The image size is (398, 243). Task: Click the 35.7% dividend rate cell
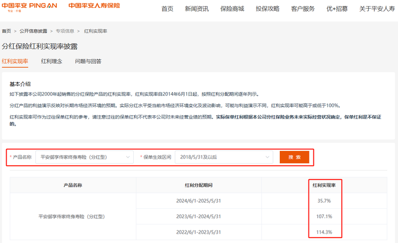point(324,201)
